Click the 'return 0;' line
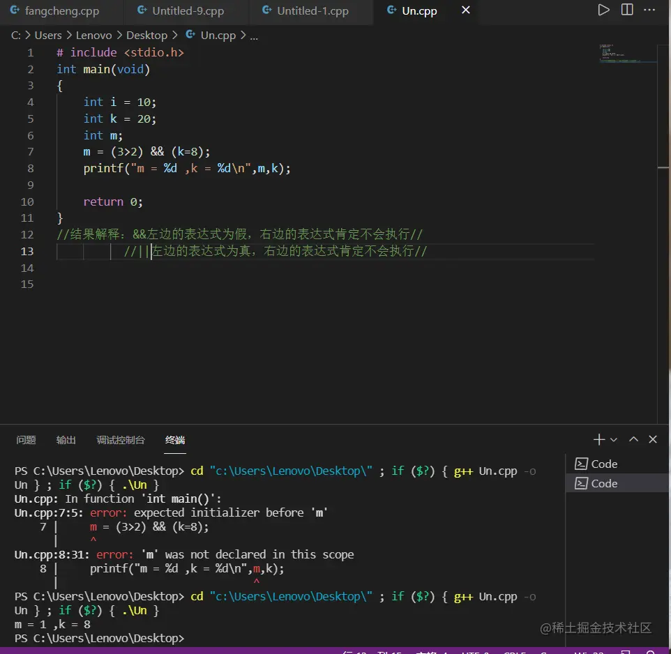671x654 pixels. (113, 202)
